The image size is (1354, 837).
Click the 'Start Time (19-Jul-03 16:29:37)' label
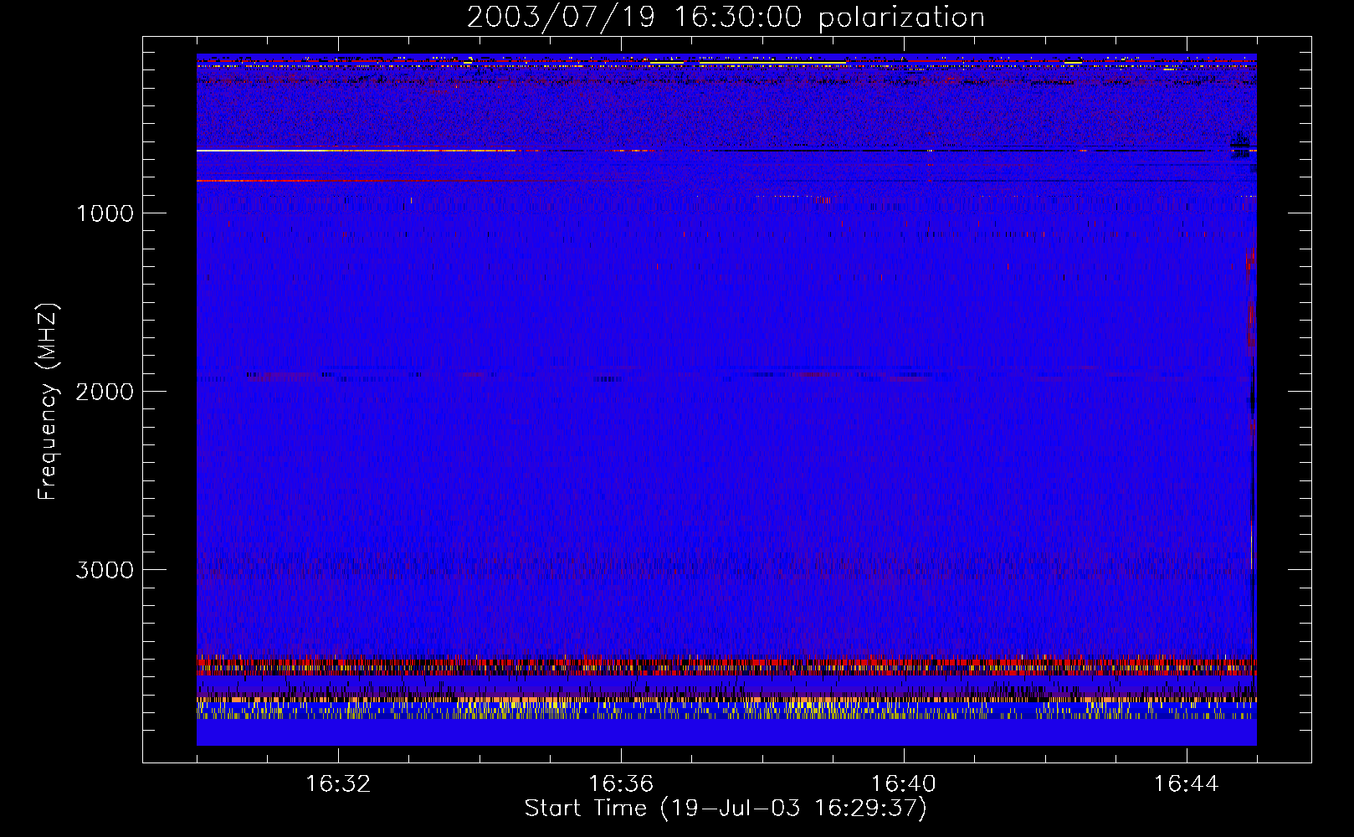coord(726,809)
